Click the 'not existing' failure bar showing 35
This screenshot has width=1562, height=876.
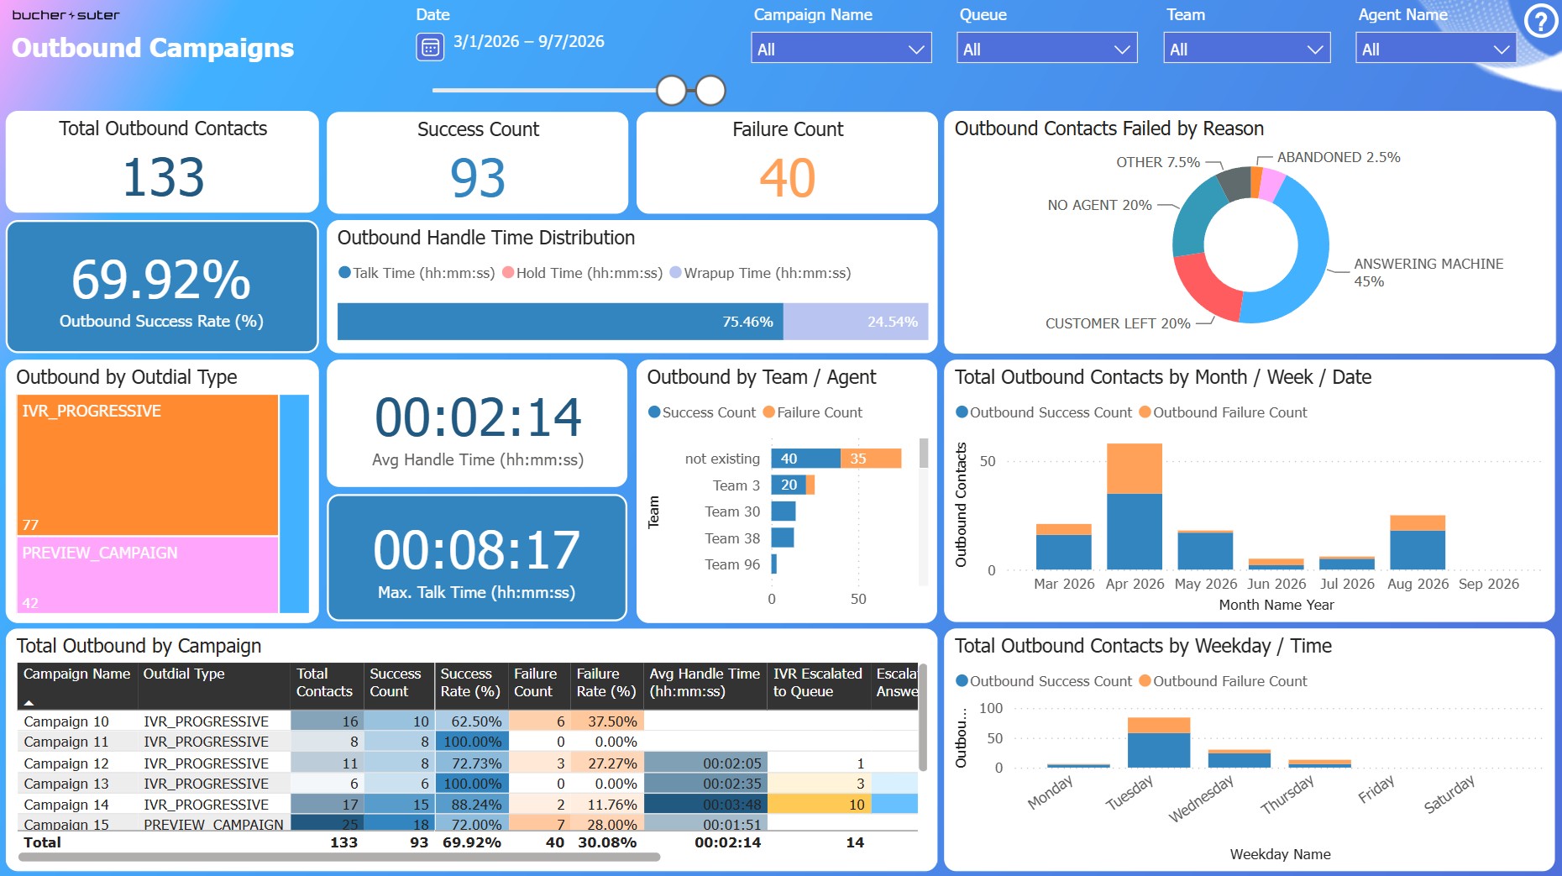871,459
